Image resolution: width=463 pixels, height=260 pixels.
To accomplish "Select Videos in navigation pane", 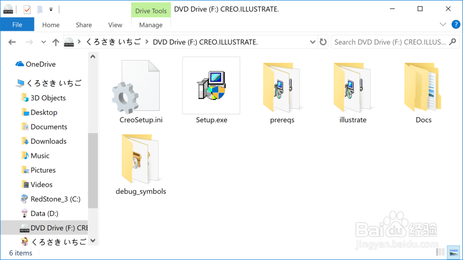I will pyautogui.click(x=37, y=184).
